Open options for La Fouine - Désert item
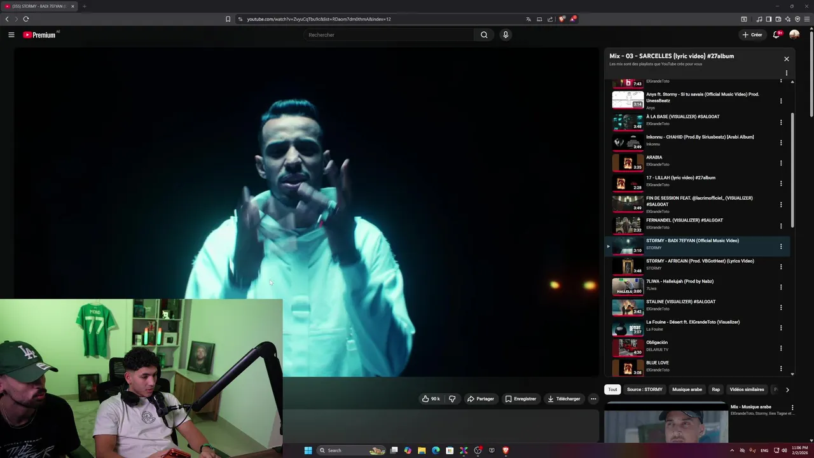The width and height of the screenshot is (814, 458). (781, 328)
